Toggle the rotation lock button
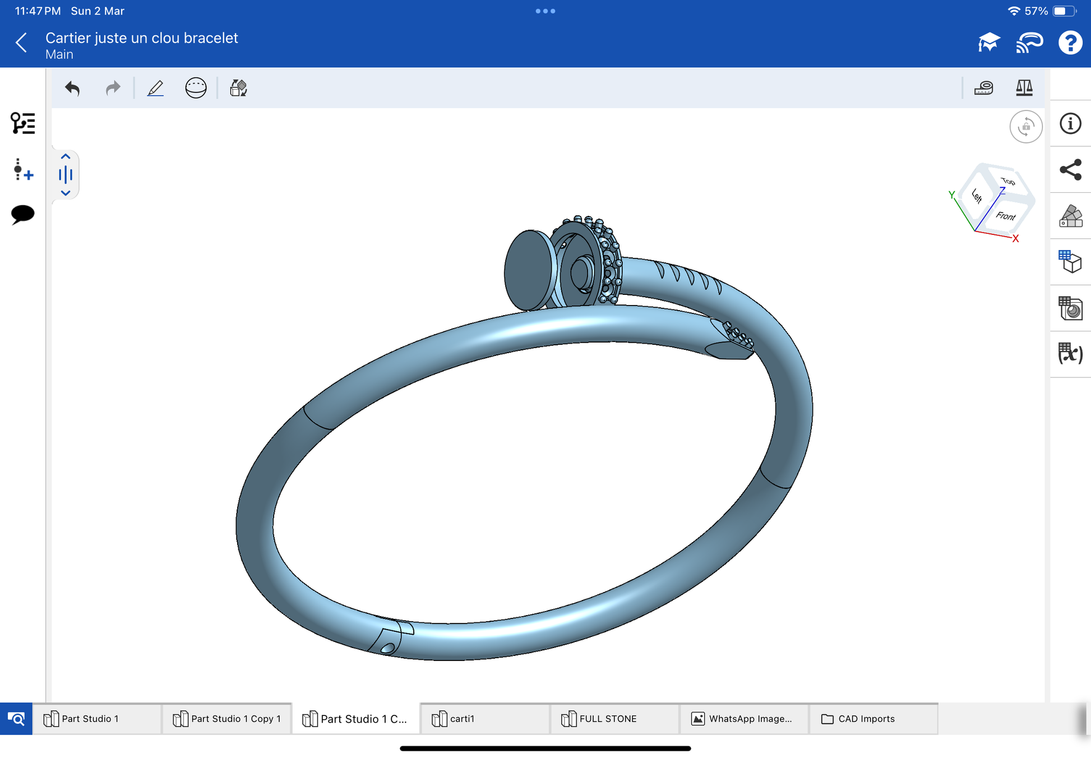Viewport: 1091px width, 758px height. coord(1025,127)
